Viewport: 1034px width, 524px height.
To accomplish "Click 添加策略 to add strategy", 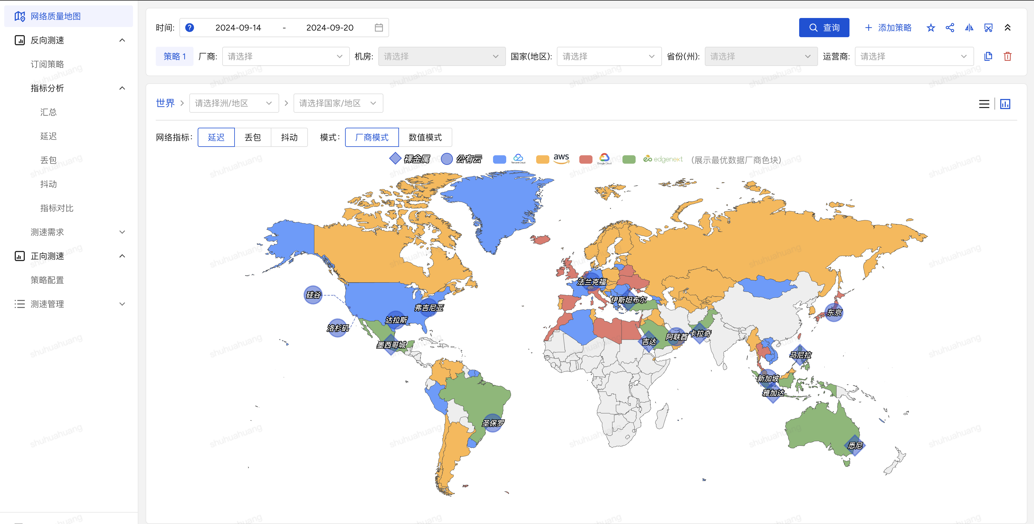I will pos(888,27).
